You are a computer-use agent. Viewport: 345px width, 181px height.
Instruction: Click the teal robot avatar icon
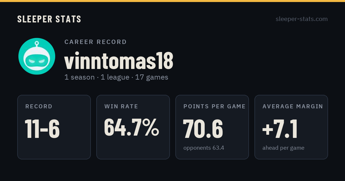(x=37, y=56)
